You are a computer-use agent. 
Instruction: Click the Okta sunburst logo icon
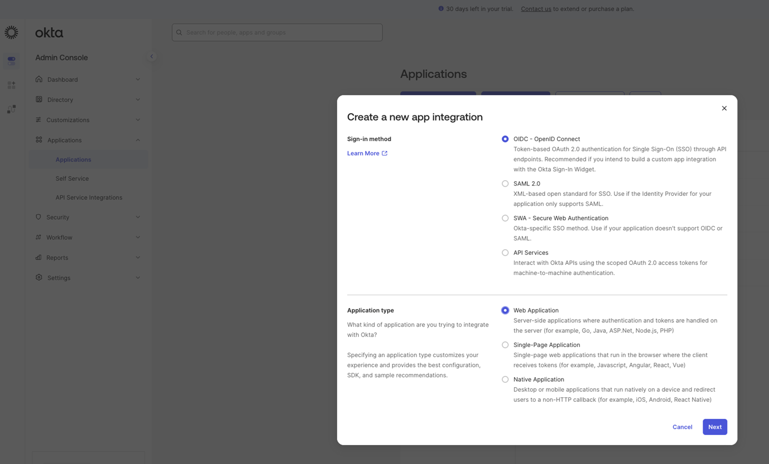point(11,32)
